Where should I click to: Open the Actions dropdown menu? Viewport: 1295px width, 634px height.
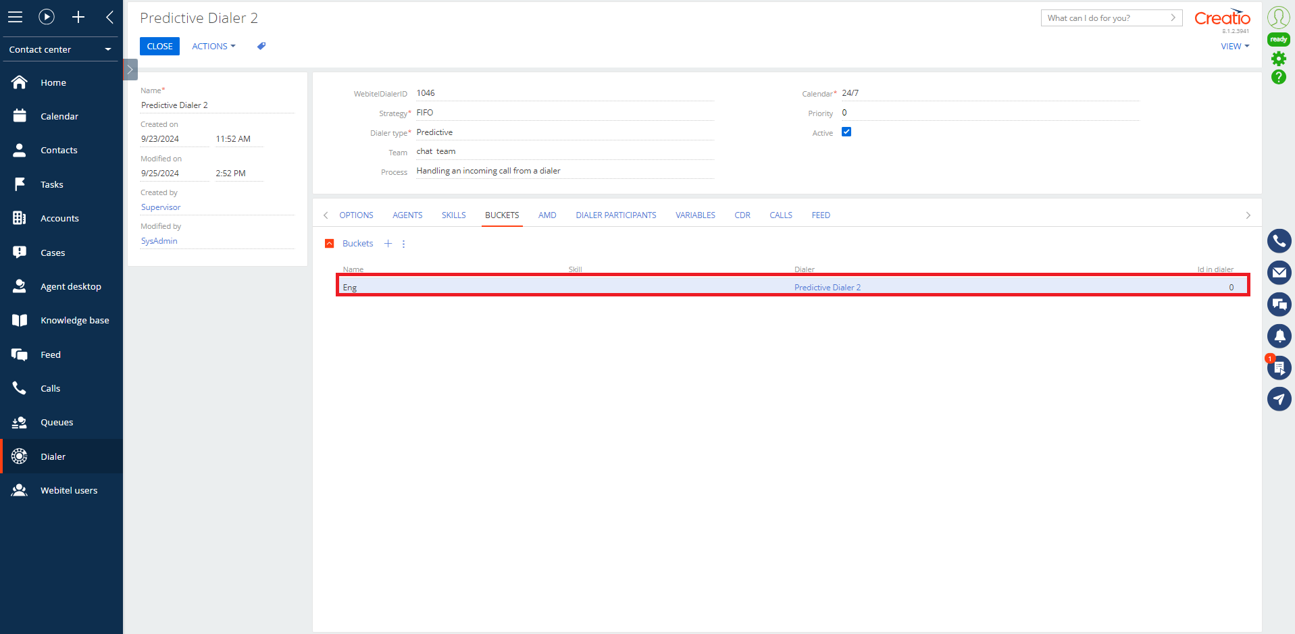213,46
